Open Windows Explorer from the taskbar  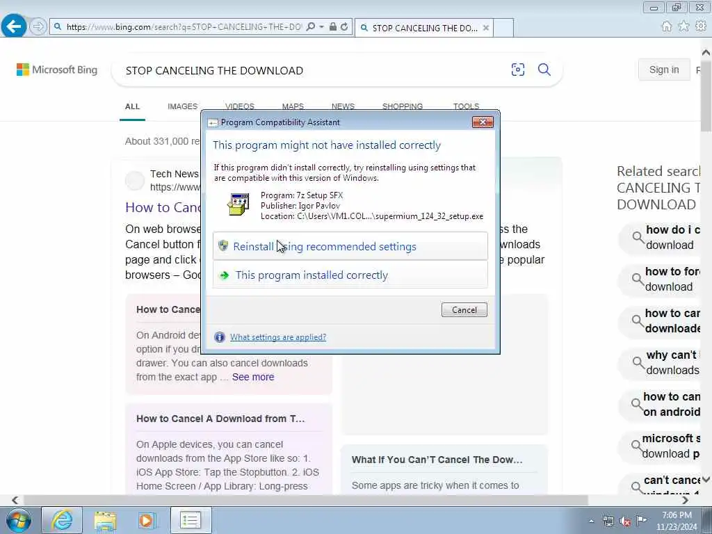coord(105,520)
